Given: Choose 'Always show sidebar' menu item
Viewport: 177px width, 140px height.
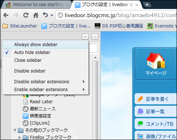Looking at the screenshot, I should click(x=45, y=45).
